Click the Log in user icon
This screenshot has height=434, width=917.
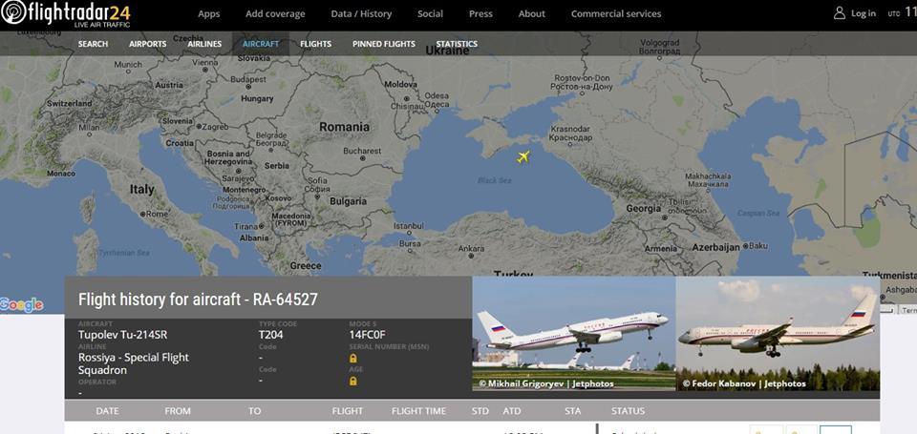pyautogui.click(x=840, y=13)
